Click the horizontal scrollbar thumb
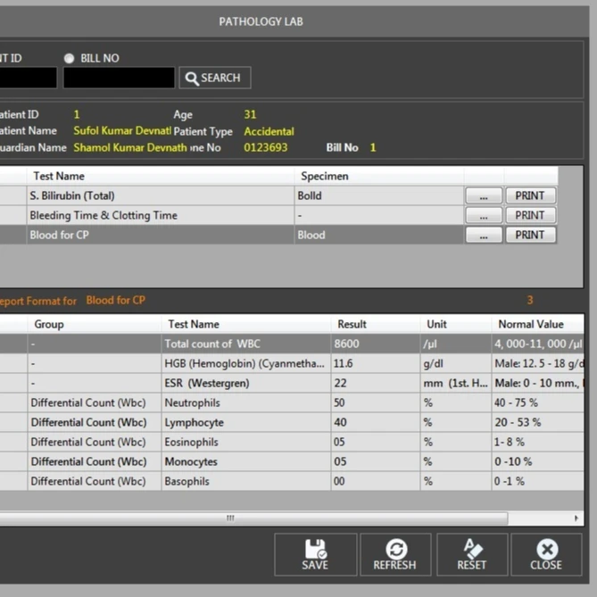Viewport: 597px width, 597px height. point(253,518)
